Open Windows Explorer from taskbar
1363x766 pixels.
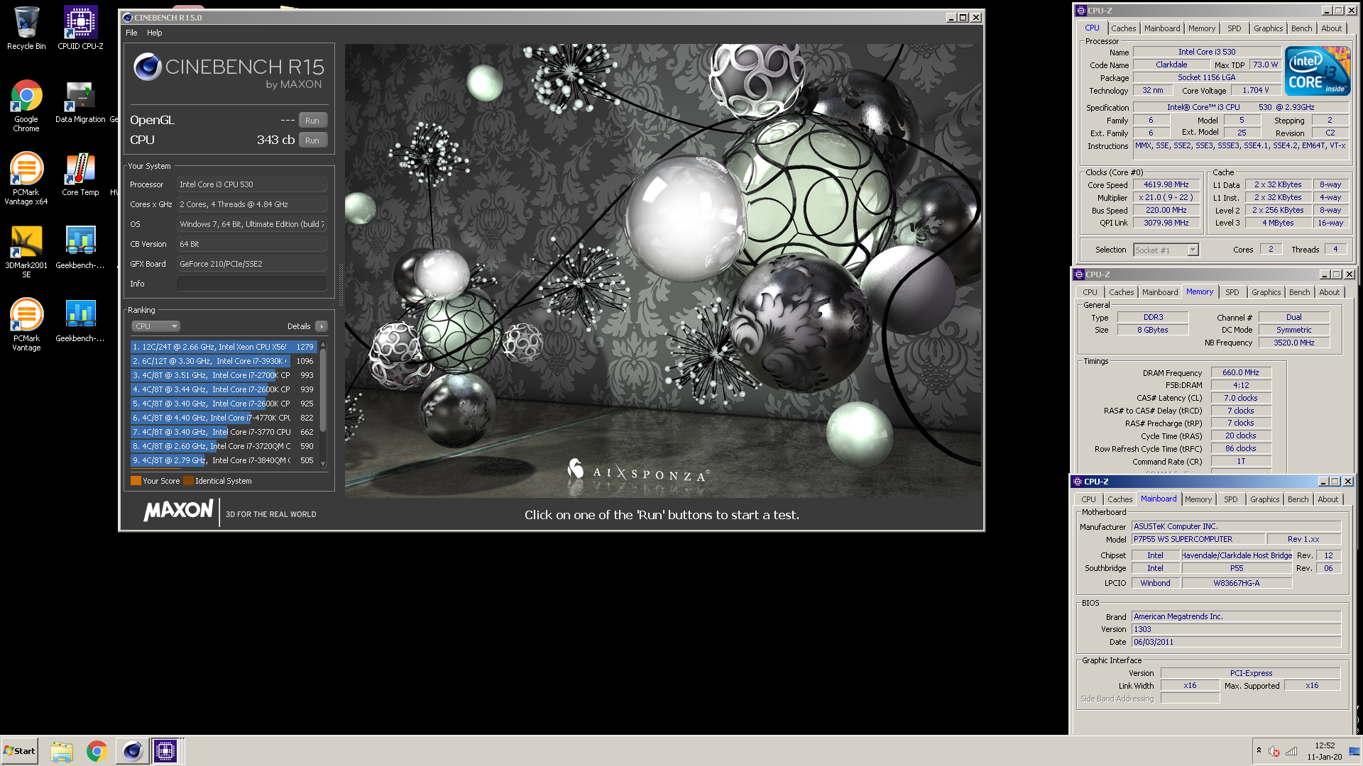62,751
